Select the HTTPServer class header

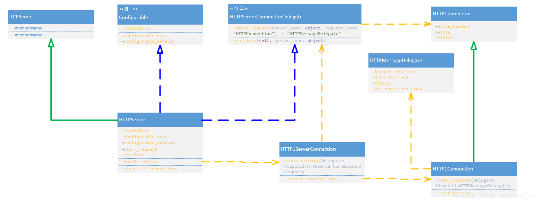pos(160,120)
